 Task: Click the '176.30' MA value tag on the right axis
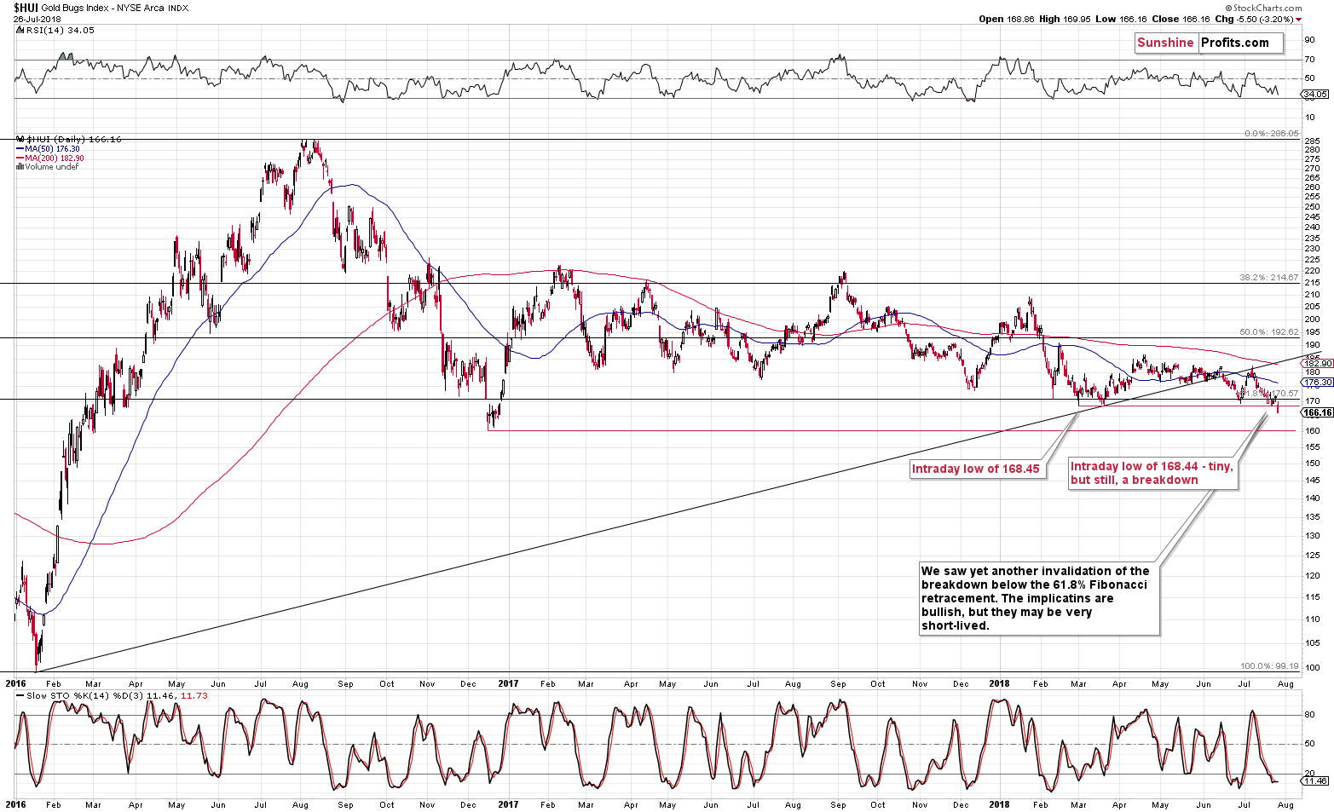(1318, 383)
